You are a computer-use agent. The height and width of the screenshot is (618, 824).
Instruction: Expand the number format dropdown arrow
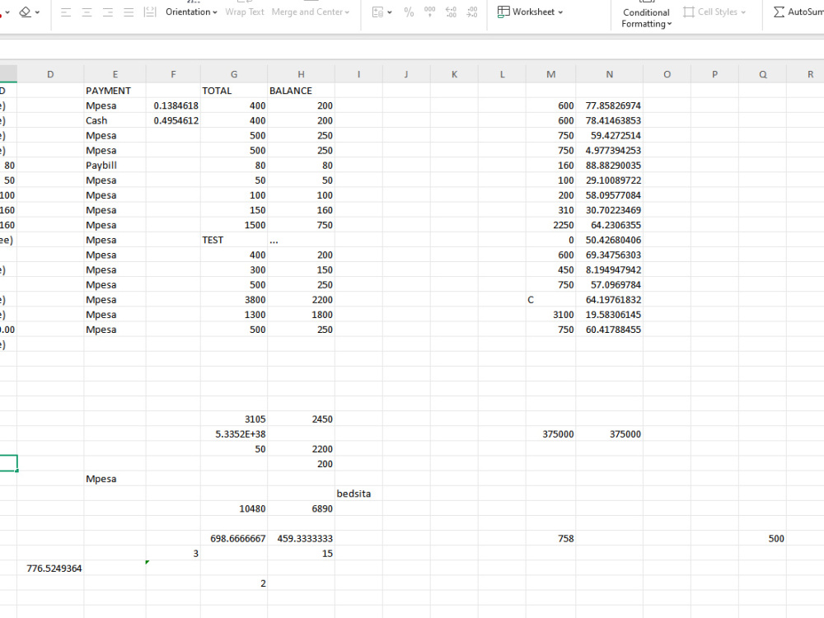[x=390, y=12]
